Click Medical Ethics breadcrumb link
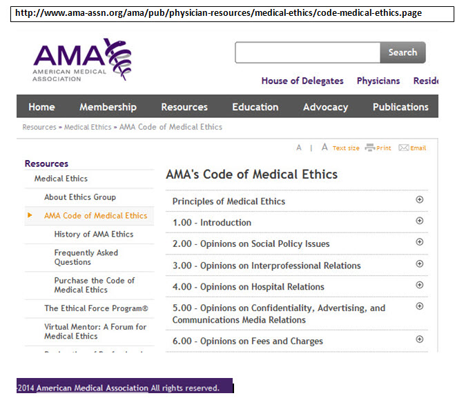The image size is (455, 398). pyautogui.click(x=89, y=127)
